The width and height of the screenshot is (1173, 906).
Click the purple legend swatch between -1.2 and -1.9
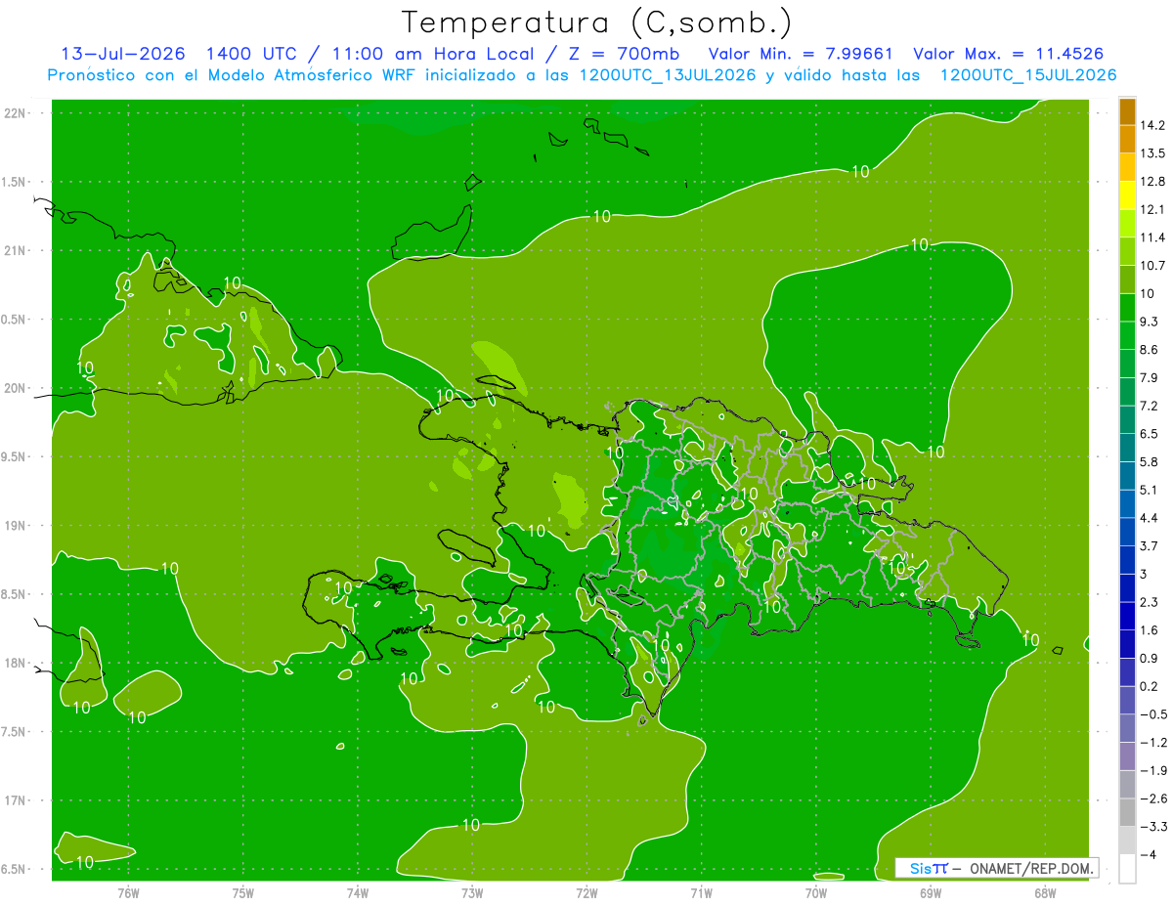point(1127,755)
